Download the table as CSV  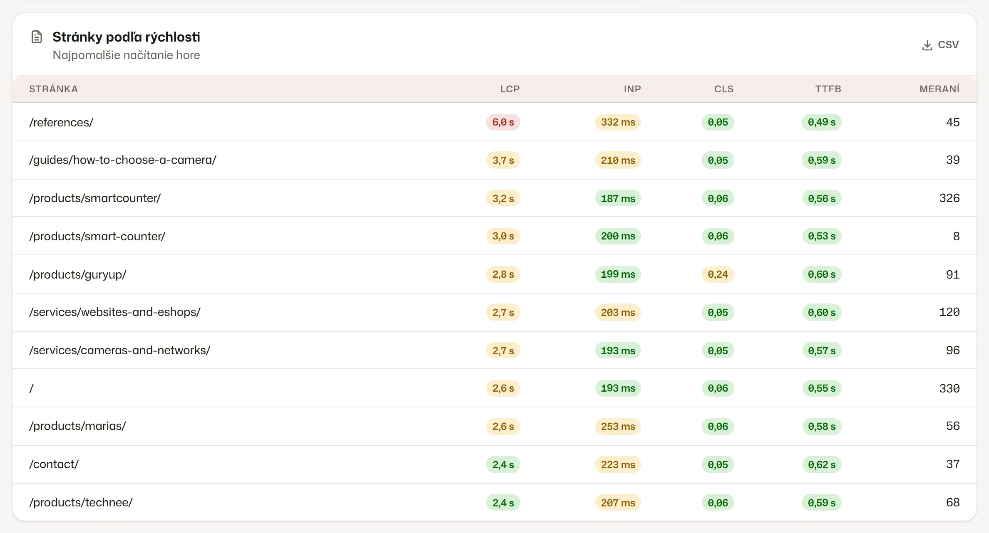pos(940,45)
